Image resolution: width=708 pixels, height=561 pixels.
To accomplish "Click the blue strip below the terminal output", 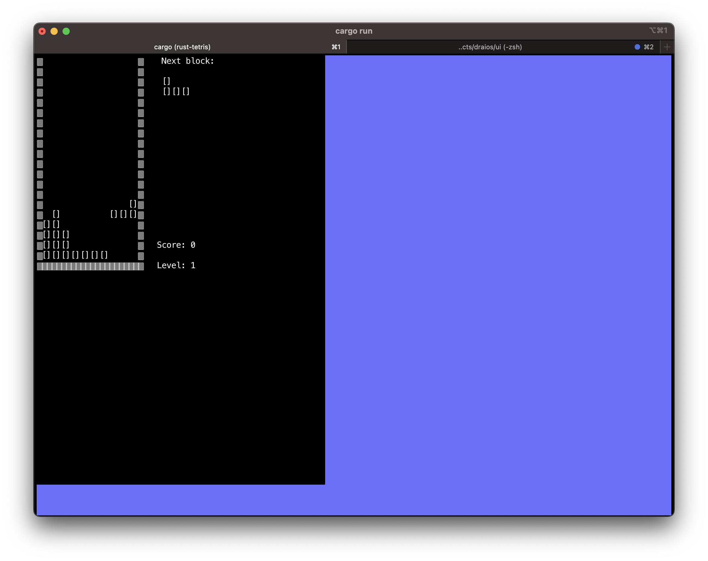I will tap(181, 500).
